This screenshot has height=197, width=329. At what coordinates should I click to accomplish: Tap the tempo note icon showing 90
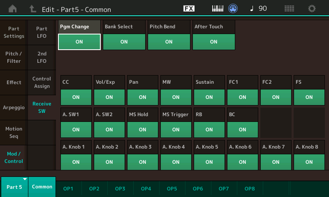click(x=258, y=9)
